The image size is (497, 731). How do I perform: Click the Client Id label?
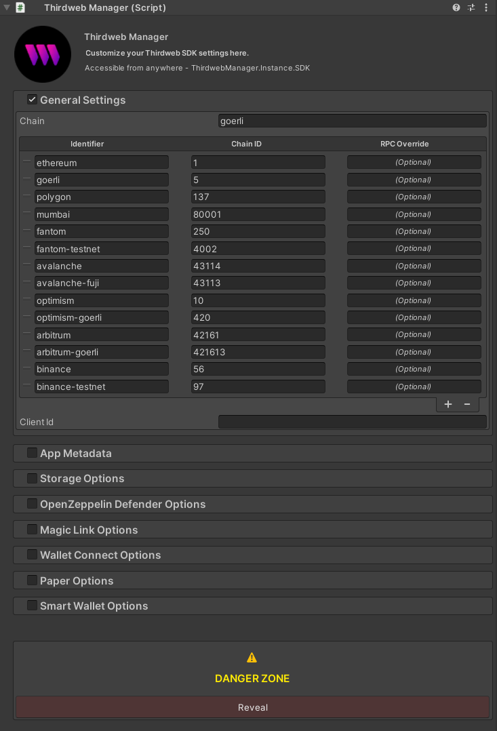[x=37, y=422]
